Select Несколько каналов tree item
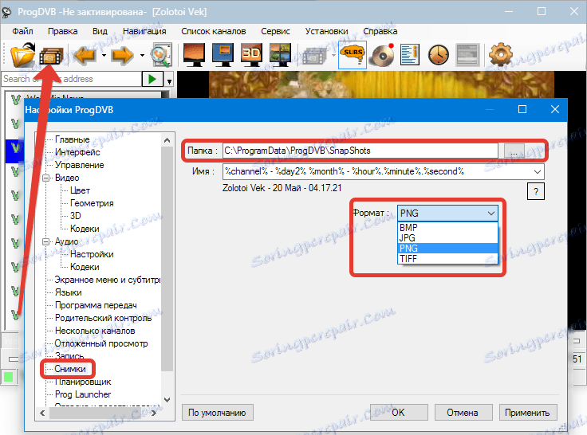The image size is (587, 435). (x=95, y=331)
